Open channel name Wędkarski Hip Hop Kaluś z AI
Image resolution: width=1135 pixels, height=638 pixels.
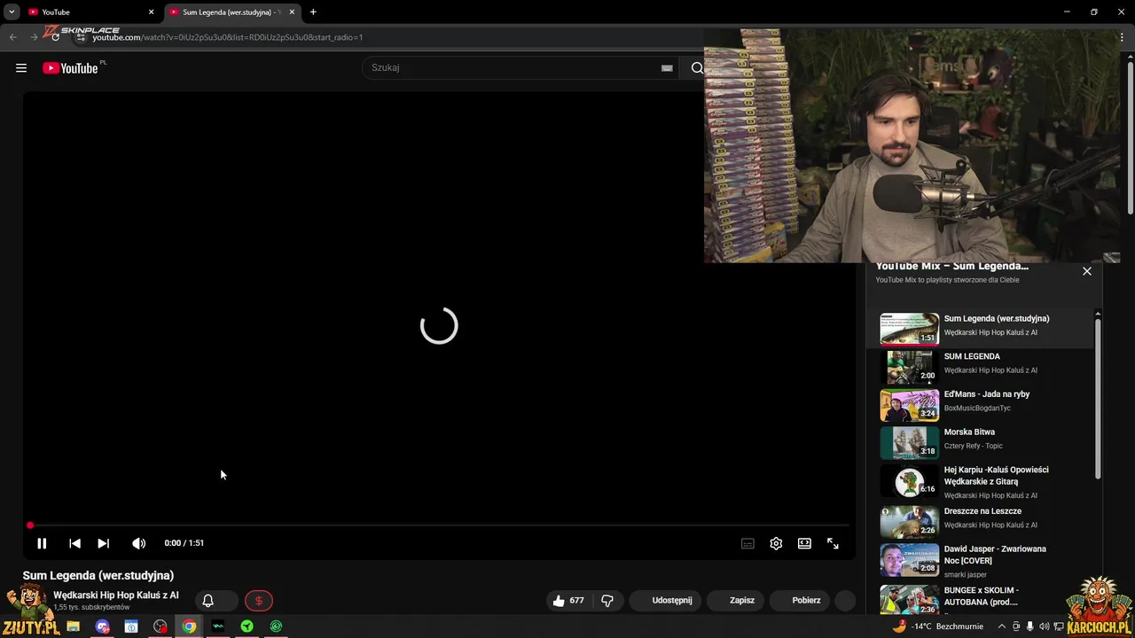point(115,595)
